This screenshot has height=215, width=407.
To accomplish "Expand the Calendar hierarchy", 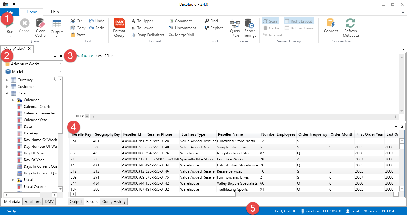I will [13, 100].
